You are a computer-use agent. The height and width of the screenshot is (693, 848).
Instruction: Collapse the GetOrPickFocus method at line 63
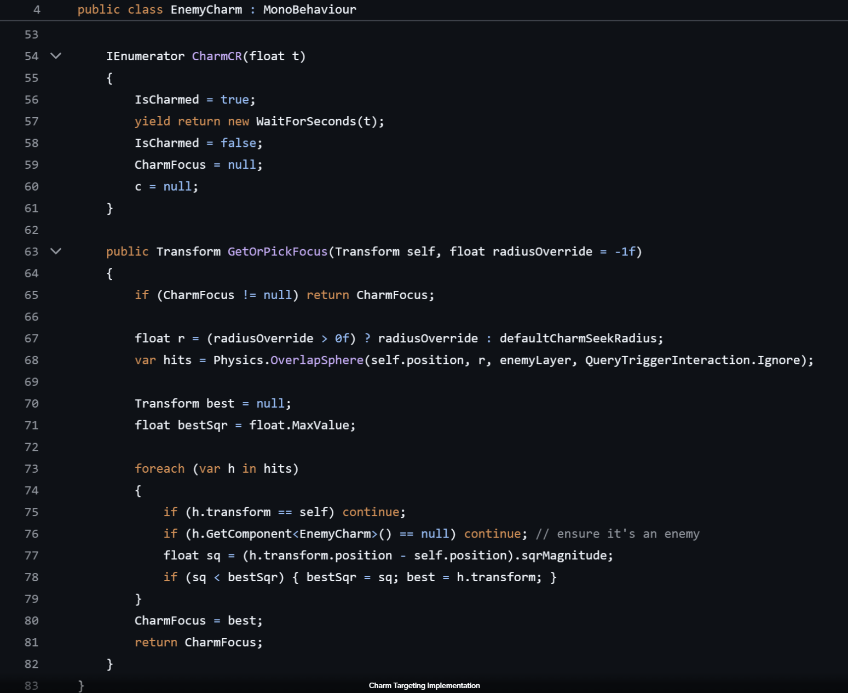click(x=56, y=251)
